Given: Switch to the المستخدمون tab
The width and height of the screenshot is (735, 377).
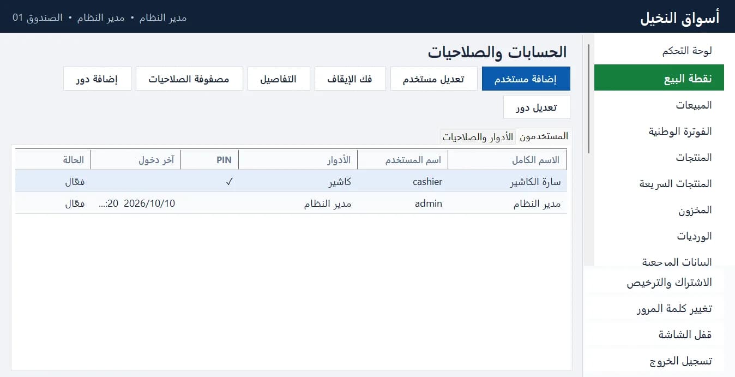Looking at the screenshot, I should point(544,136).
